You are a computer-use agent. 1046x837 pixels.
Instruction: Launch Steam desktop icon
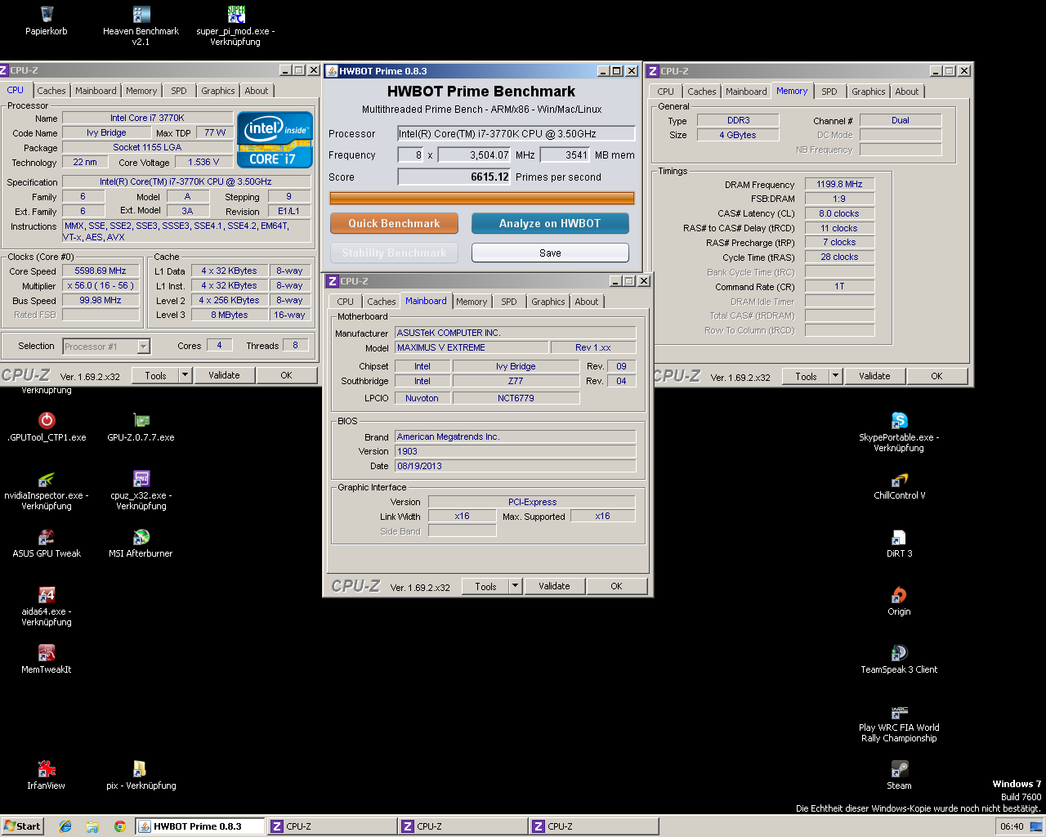[x=899, y=769]
